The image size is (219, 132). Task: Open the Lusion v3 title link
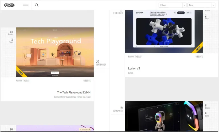[x=134, y=68]
